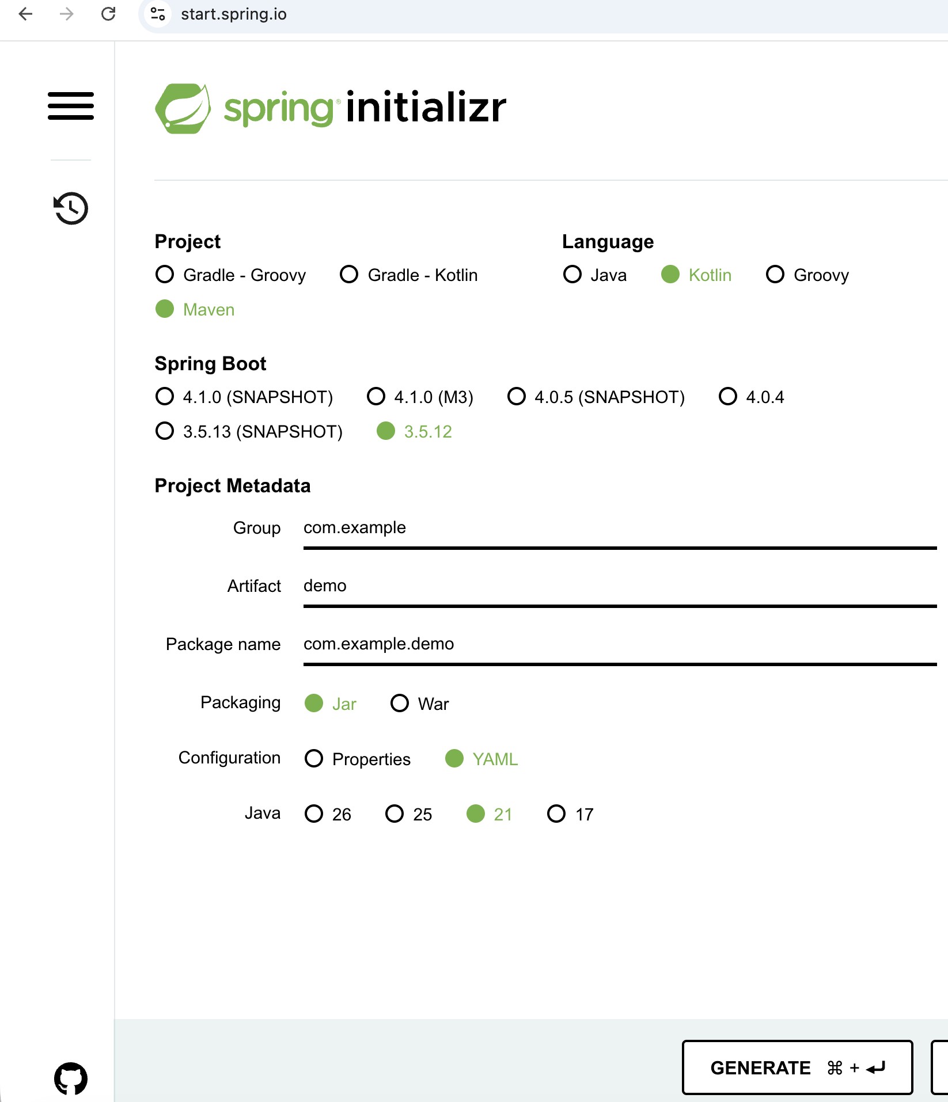Choose Groovy as the language

(807, 275)
